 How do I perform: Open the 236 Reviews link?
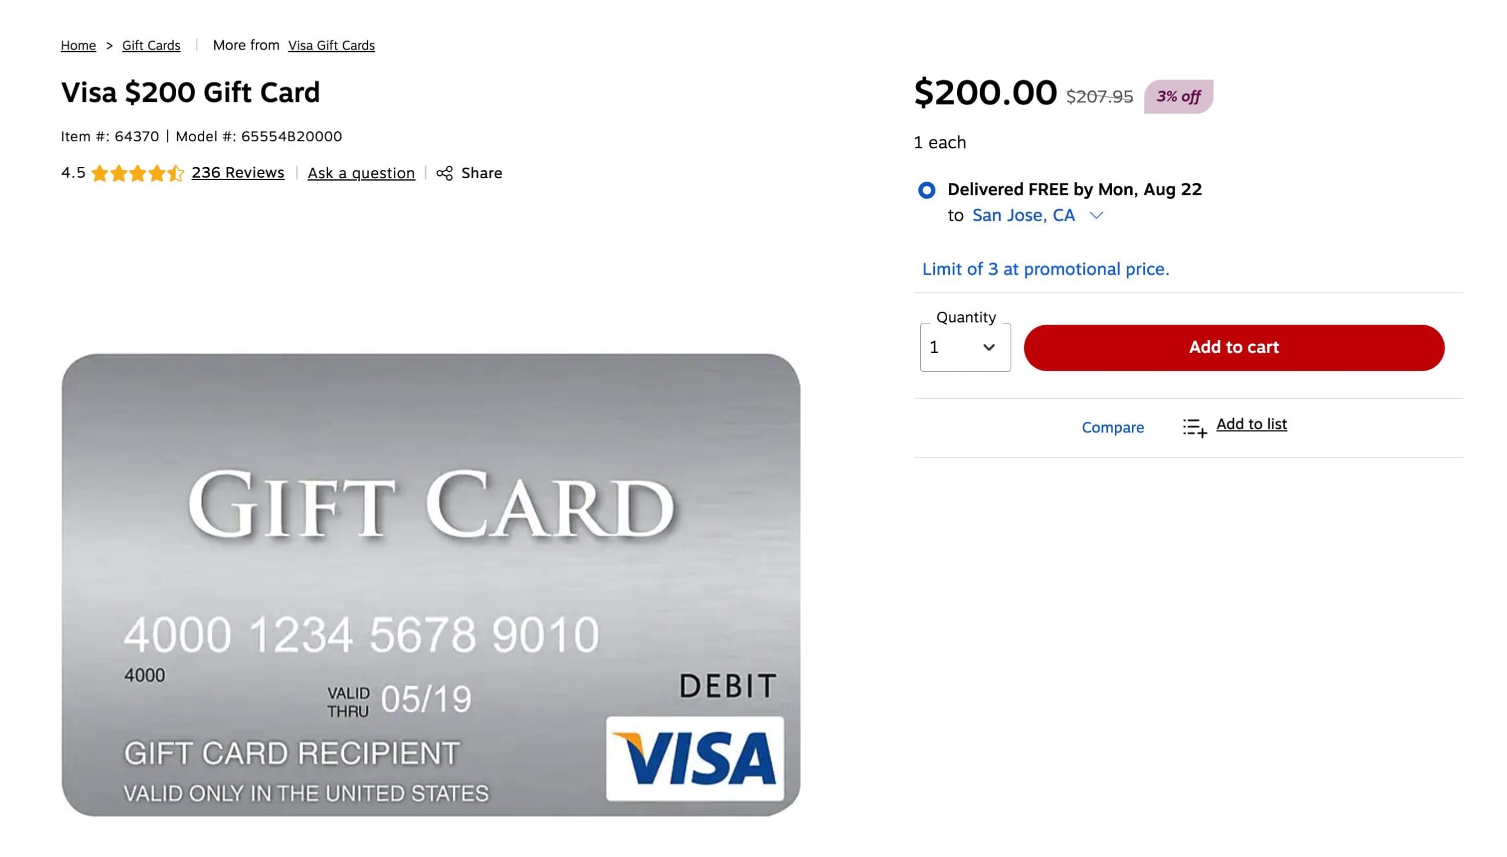point(238,172)
